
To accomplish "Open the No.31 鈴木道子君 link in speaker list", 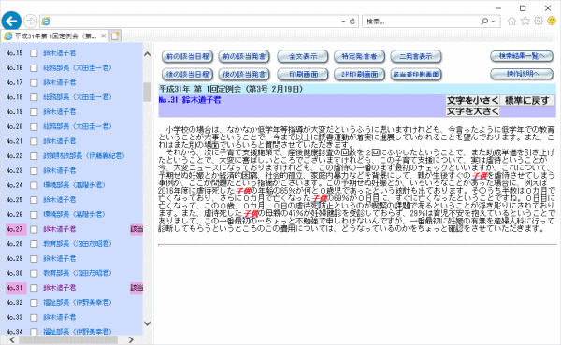I will [x=60, y=288].
